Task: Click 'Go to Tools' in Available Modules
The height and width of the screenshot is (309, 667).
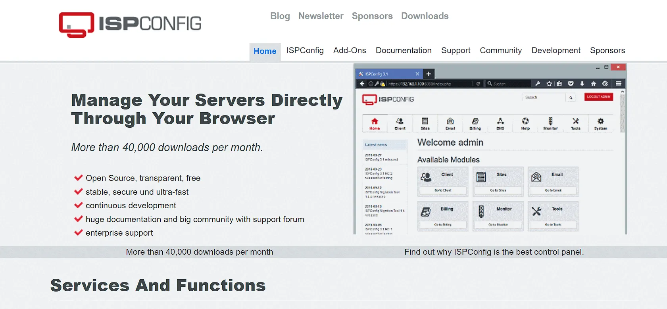Action: pos(553,225)
